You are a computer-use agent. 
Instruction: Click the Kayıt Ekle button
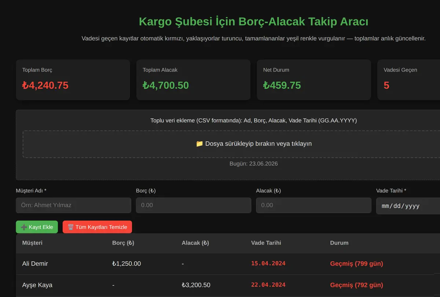(37, 227)
